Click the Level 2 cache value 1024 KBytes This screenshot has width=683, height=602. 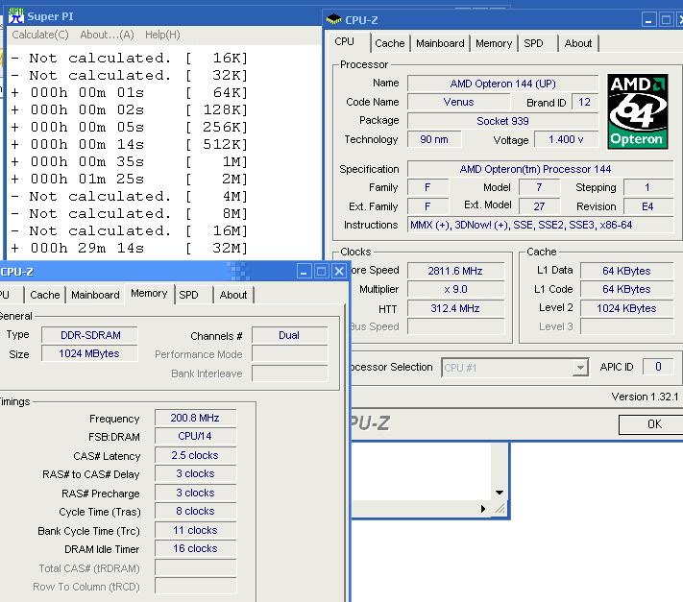[x=627, y=308]
